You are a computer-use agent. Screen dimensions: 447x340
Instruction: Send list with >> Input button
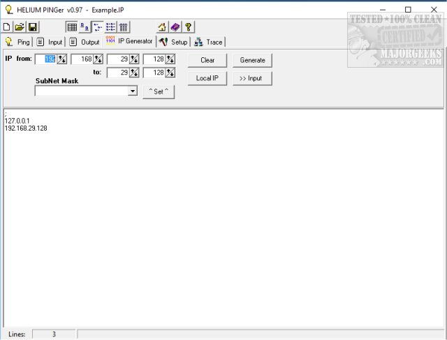252,78
